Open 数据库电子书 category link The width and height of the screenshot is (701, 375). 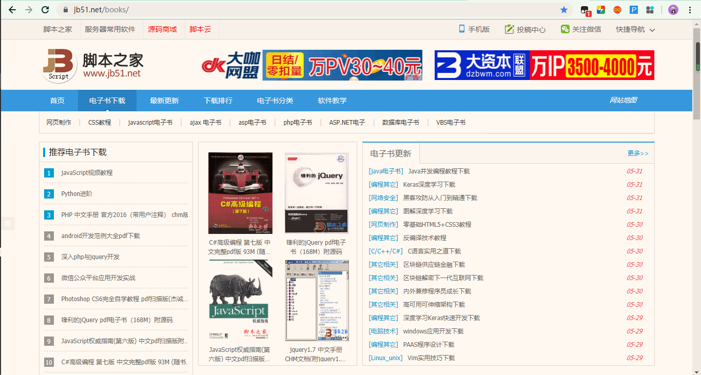click(x=400, y=123)
